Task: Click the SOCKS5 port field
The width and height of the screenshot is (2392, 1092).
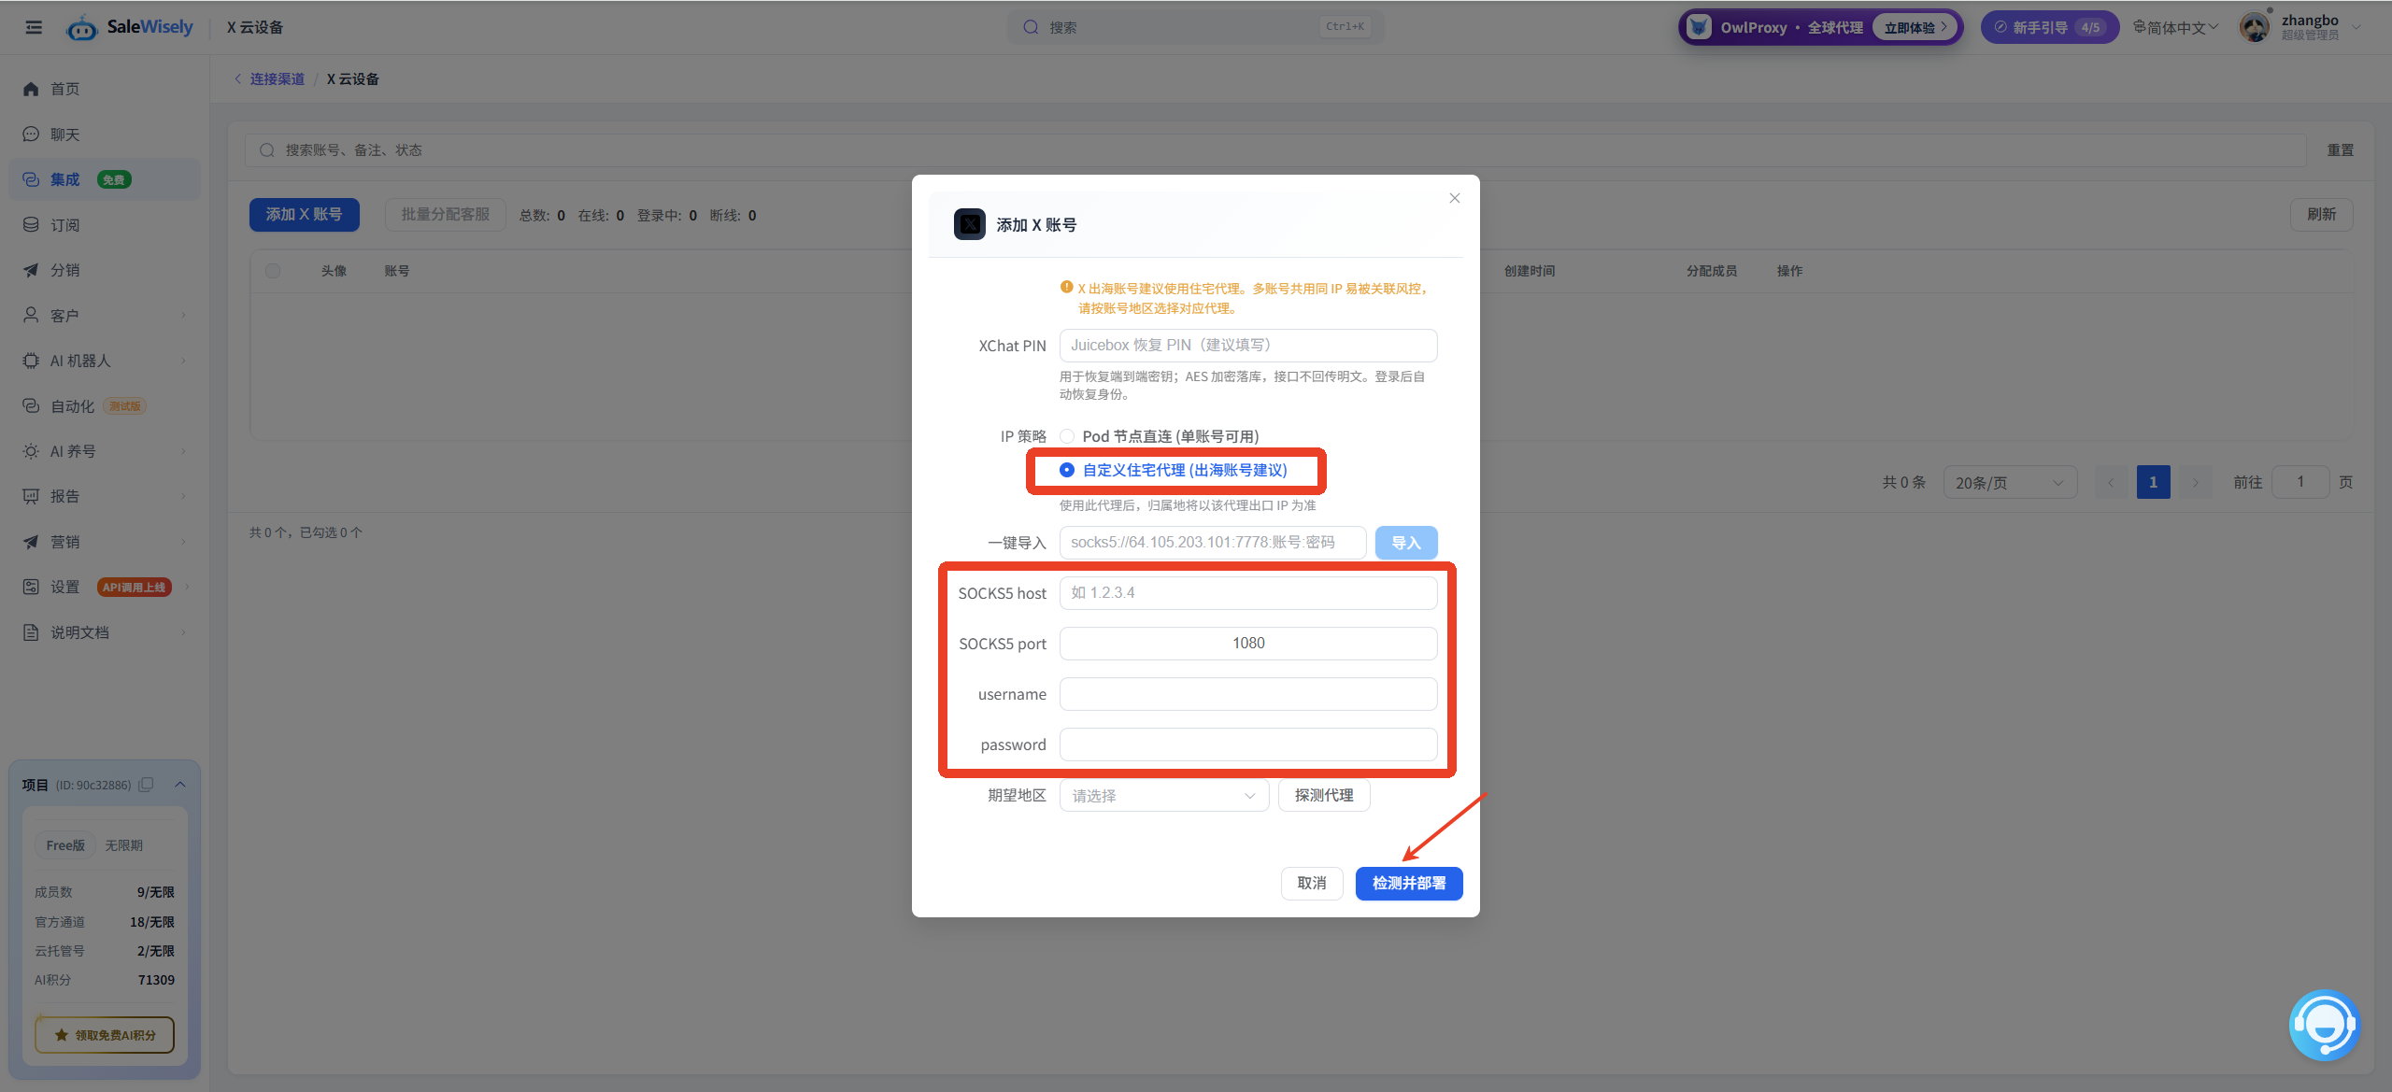Action: [x=1248, y=644]
